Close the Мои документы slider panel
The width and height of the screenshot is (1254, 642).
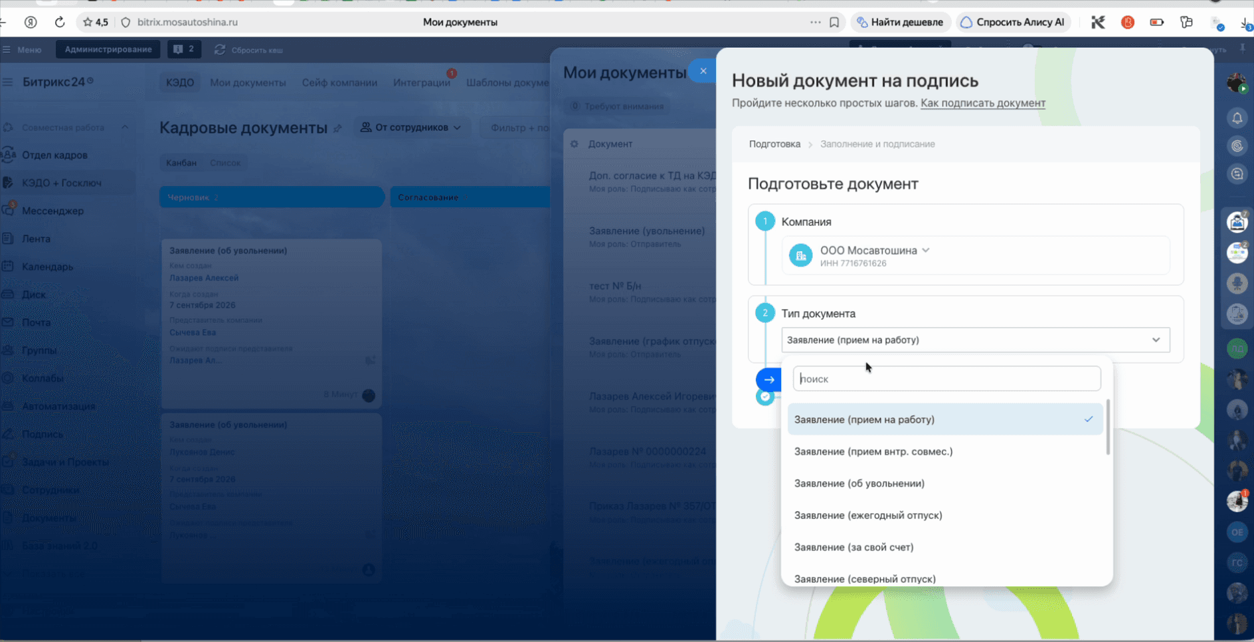pos(703,70)
